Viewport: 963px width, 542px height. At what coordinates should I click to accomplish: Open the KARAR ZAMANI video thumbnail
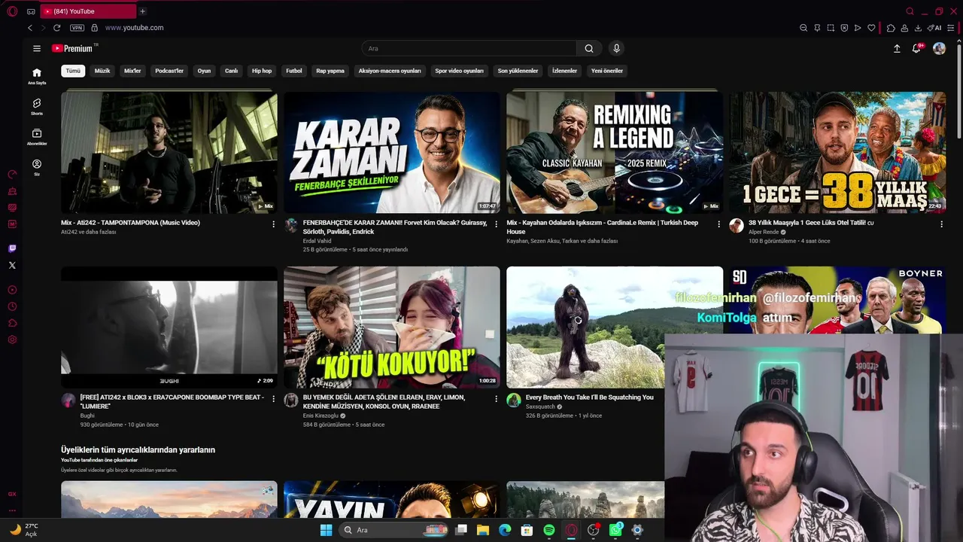[x=392, y=153]
